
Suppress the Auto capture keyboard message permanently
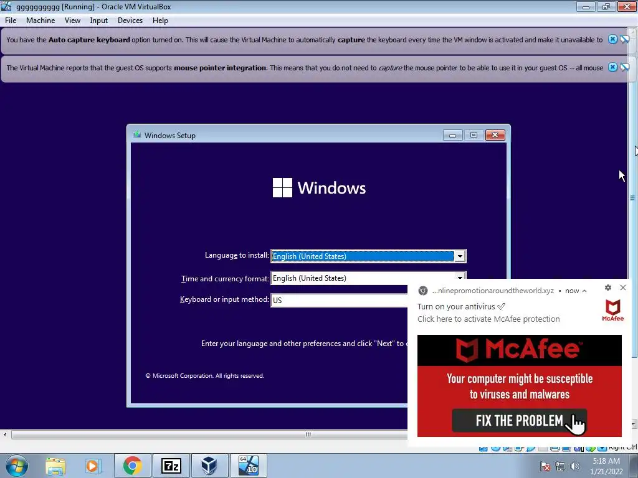pos(624,39)
